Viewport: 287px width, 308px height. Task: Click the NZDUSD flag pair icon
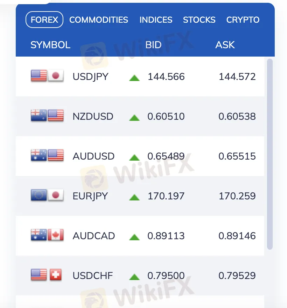pos(47,116)
